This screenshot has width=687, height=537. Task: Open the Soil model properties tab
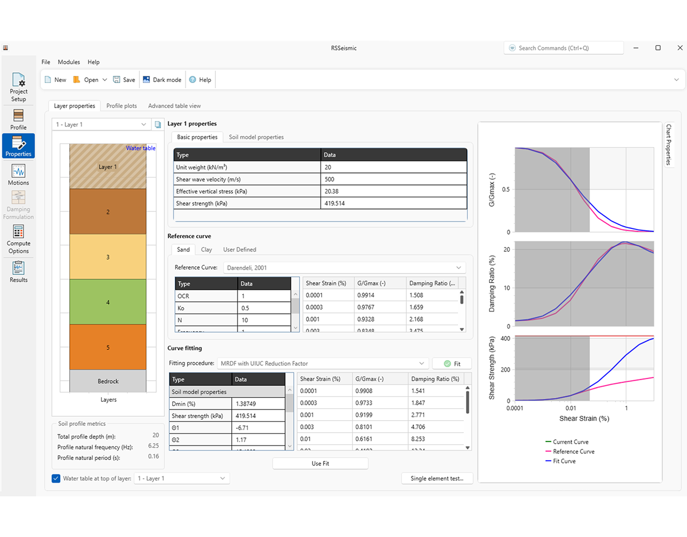[256, 137]
